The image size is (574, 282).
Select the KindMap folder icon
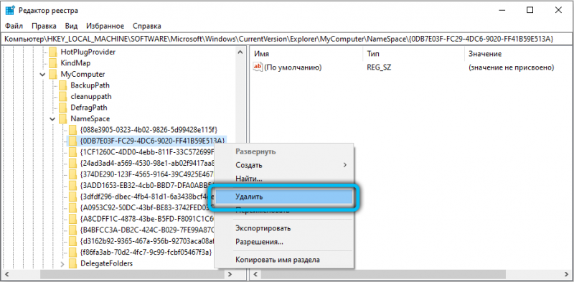[x=53, y=63]
